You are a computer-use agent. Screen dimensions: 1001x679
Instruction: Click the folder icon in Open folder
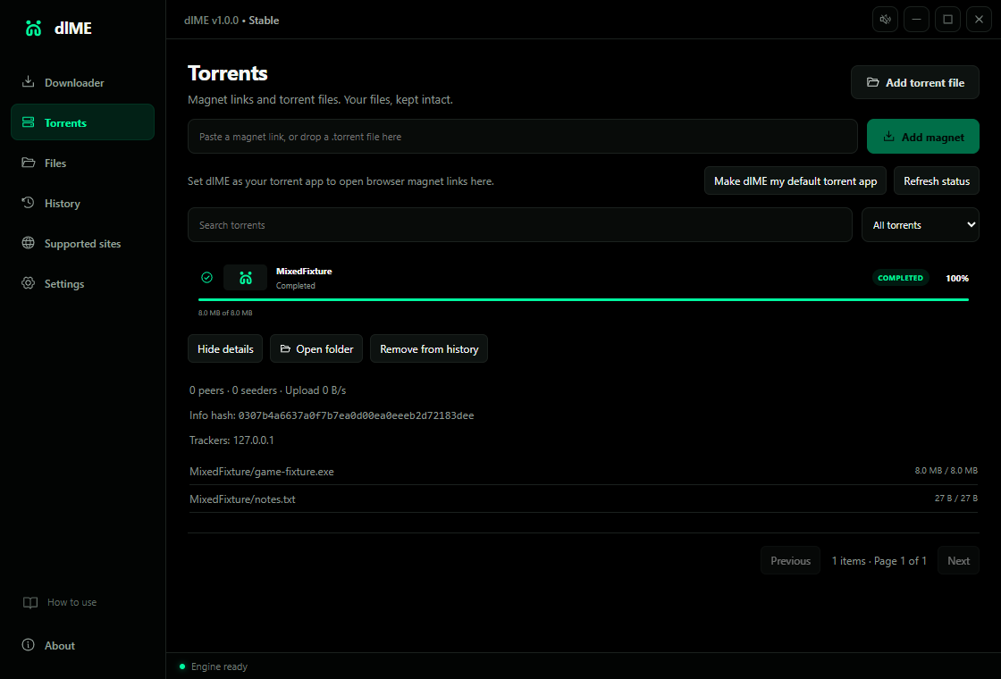285,348
